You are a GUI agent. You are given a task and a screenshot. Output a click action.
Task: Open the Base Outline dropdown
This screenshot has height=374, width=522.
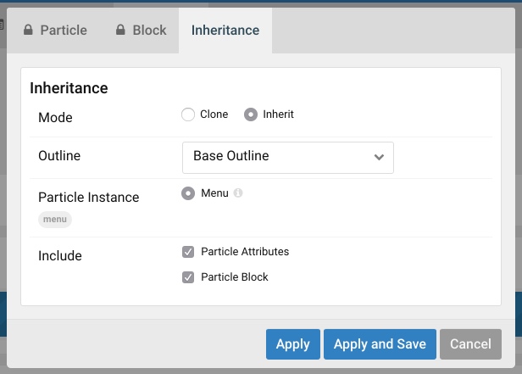pos(287,157)
